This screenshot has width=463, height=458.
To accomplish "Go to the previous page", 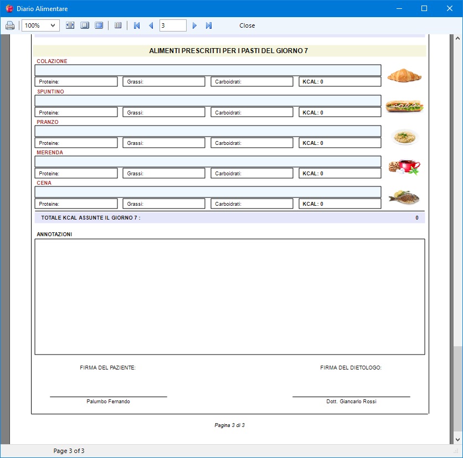I will [151, 25].
